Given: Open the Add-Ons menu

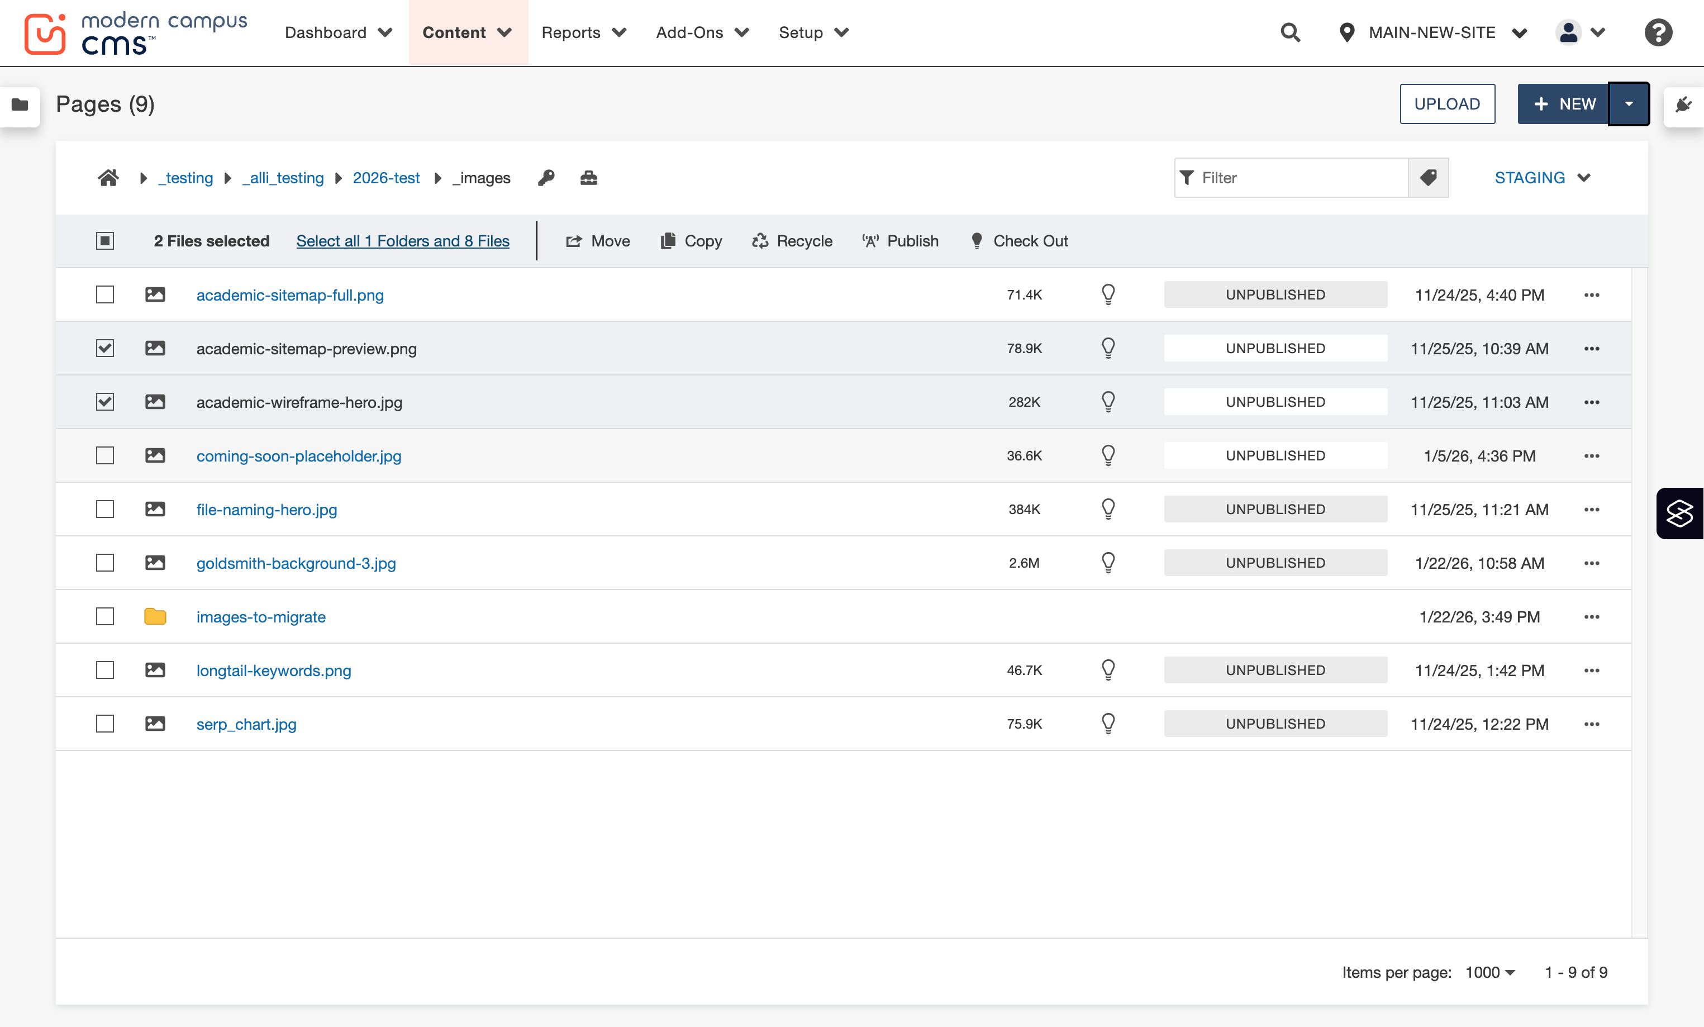Looking at the screenshot, I should click(x=703, y=32).
